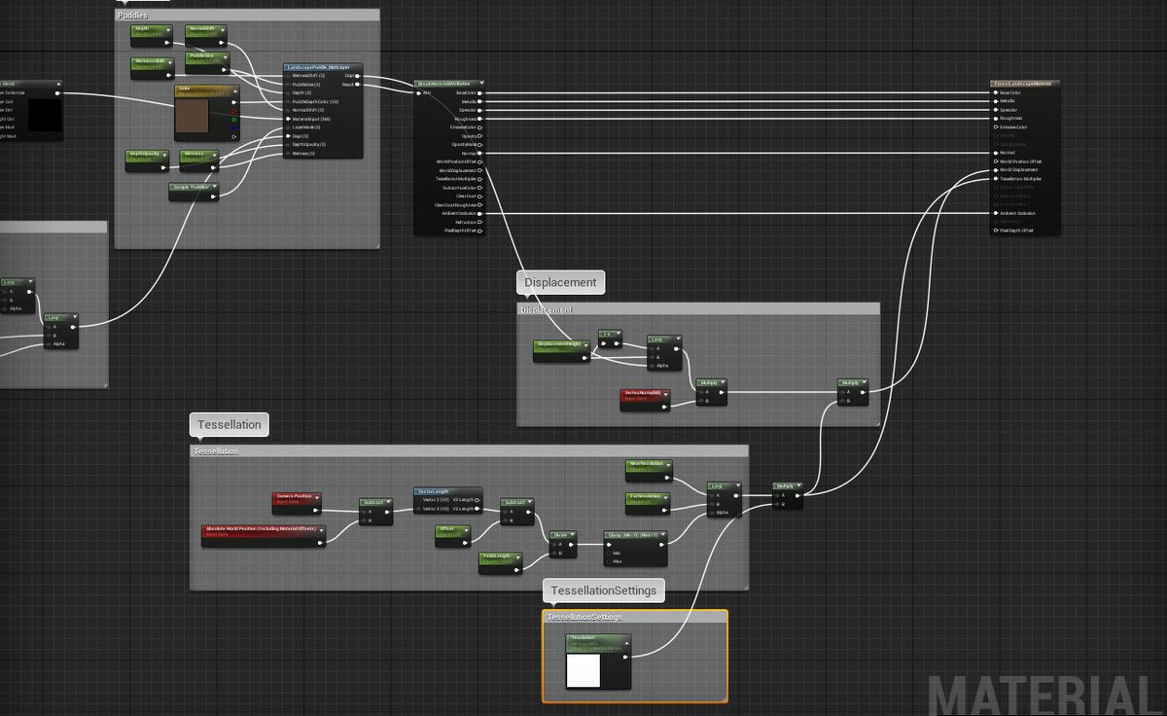Select the TessellationSettings comment box header

(635, 617)
